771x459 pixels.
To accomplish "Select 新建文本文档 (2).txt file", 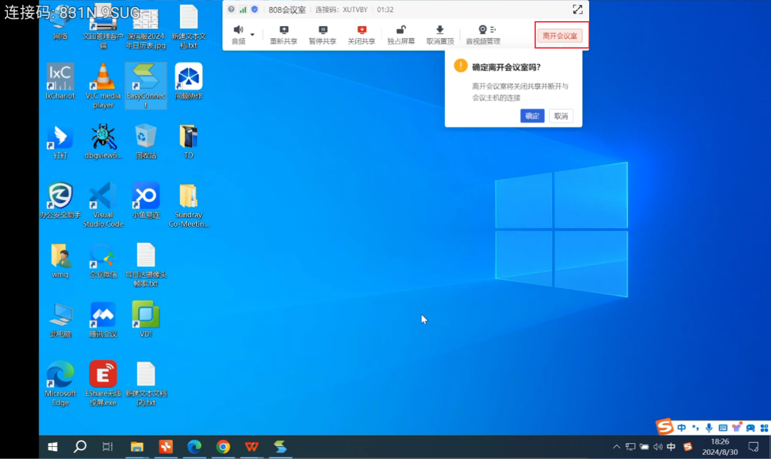I will 146,384.
